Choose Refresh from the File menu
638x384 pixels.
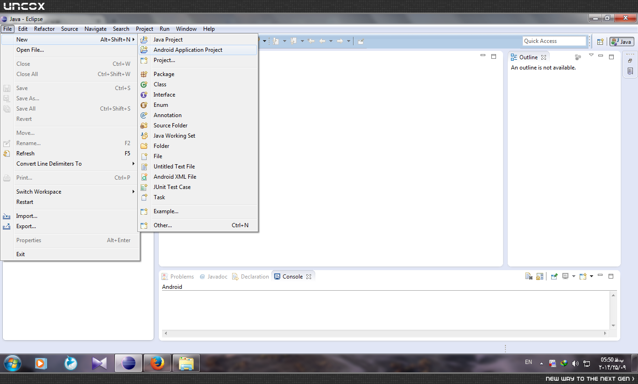pyautogui.click(x=70, y=154)
